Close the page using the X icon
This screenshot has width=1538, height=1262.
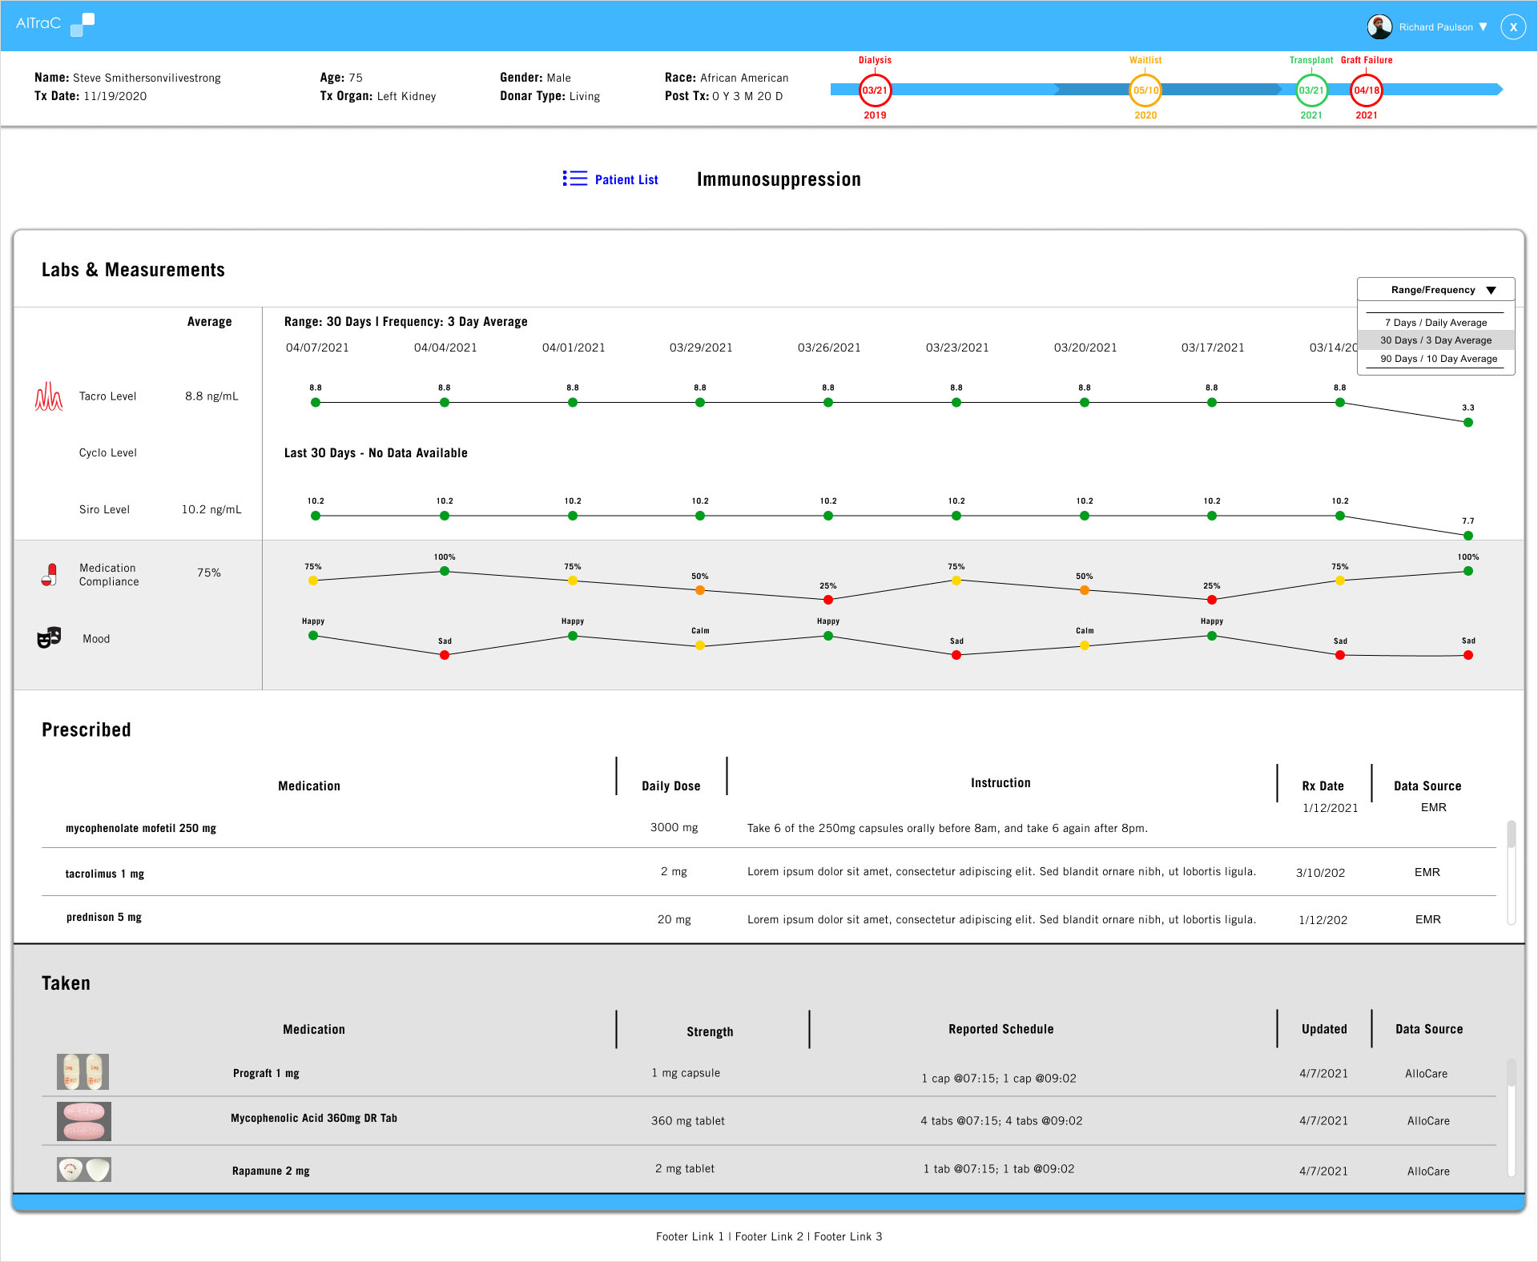pyautogui.click(x=1512, y=26)
